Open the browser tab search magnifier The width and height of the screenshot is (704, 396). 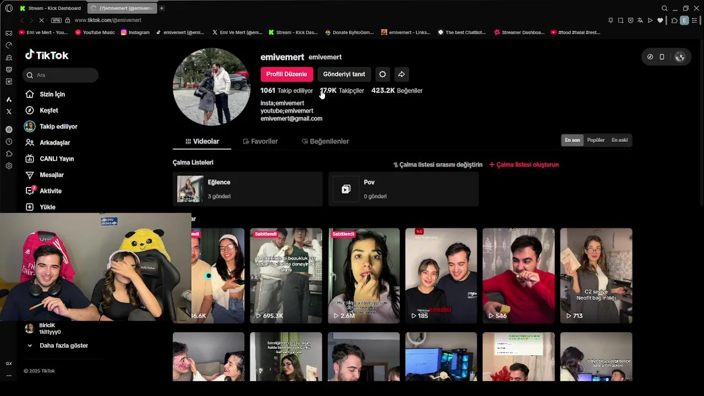[x=664, y=8]
